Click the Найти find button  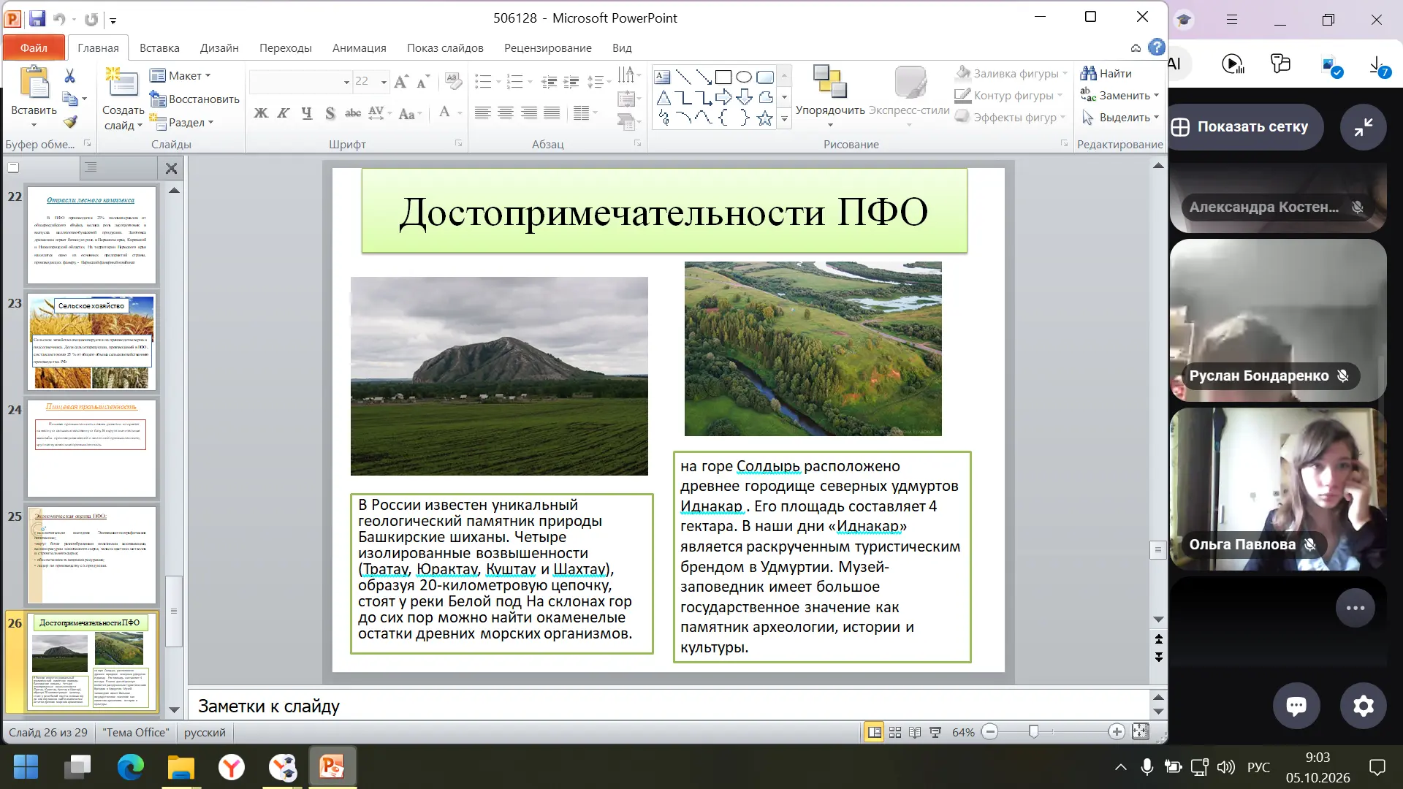tap(1106, 73)
